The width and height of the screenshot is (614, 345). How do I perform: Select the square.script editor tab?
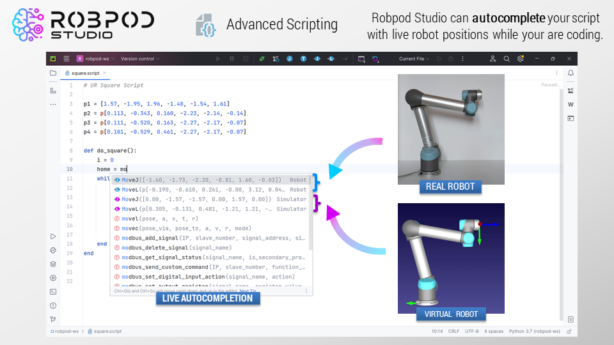coord(85,73)
